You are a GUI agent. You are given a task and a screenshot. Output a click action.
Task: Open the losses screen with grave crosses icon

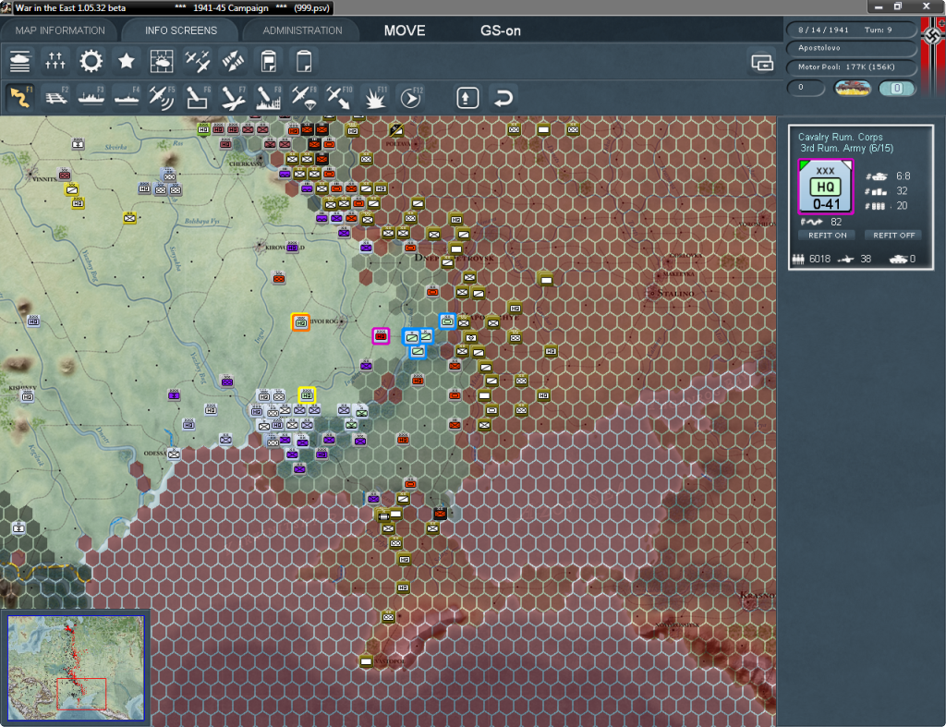pos(55,62)
